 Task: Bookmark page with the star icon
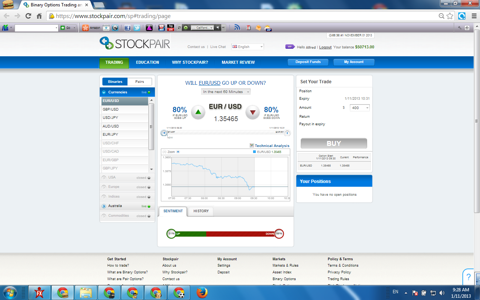click(x=450, y=16)
